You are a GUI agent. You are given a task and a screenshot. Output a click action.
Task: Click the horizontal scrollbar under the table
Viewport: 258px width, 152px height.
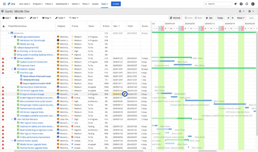pyautogui.click(x=79, y=151)
